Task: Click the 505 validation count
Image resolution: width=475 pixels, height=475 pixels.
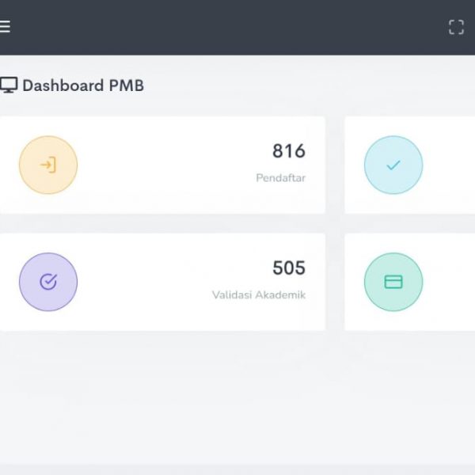Action: coord(288,268)
